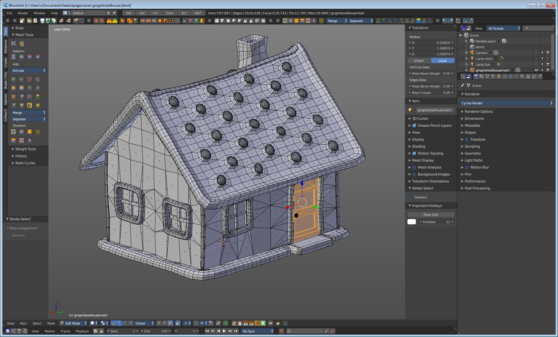The width and height of the screenshot is (558, 337).
Task: Click the face select mode icon
Action: tap(170, 323)
